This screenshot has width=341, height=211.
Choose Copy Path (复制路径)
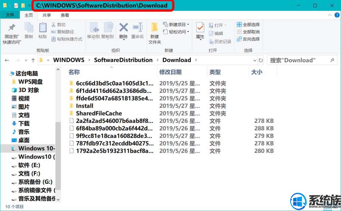(x=62, y=32)
